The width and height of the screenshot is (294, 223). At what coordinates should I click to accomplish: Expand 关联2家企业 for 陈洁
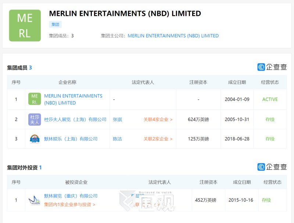pyautogui.click(x=158, y=139)
